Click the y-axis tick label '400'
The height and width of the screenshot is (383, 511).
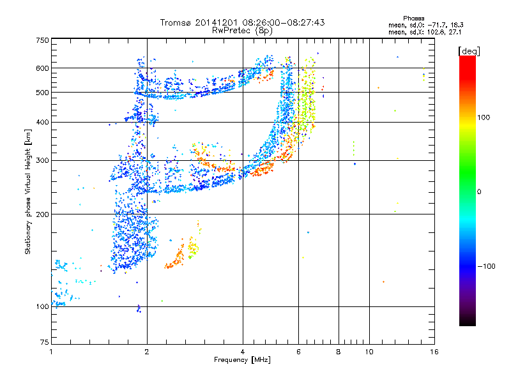click(43, 123)
